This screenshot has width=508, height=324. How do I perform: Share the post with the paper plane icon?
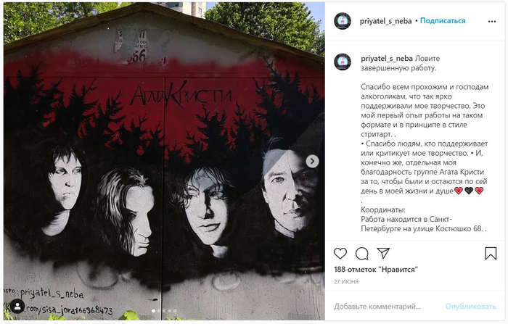coord(383,253)
